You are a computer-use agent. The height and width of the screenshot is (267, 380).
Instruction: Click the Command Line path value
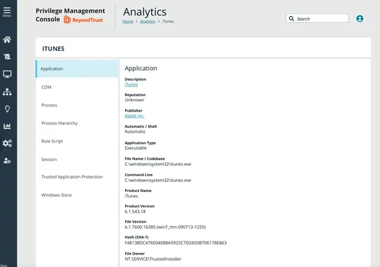[158, 180]
